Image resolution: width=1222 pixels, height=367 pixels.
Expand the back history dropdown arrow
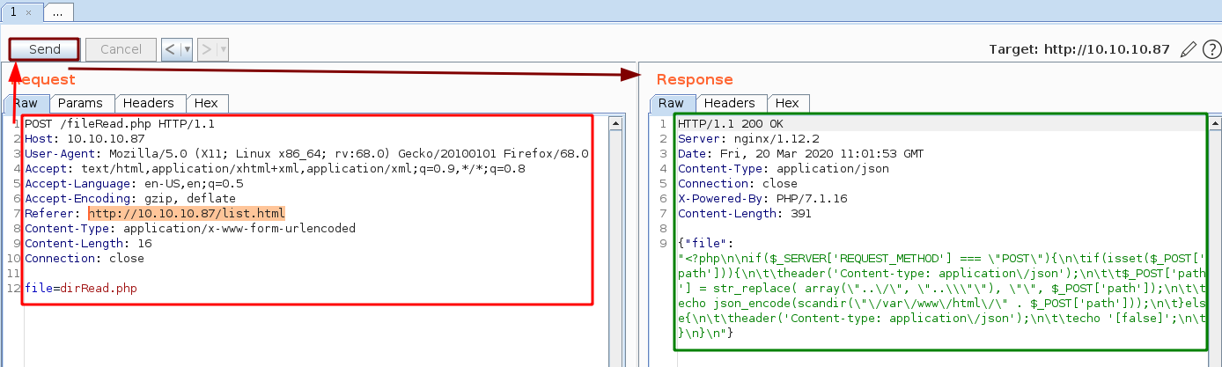tap(187, 49)
